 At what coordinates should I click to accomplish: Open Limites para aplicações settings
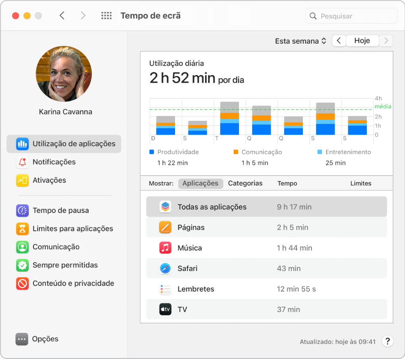click(64, 229)
